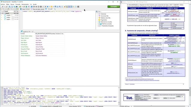Click the magnifier find text icon in toolbar

click(x=60, y=7)
